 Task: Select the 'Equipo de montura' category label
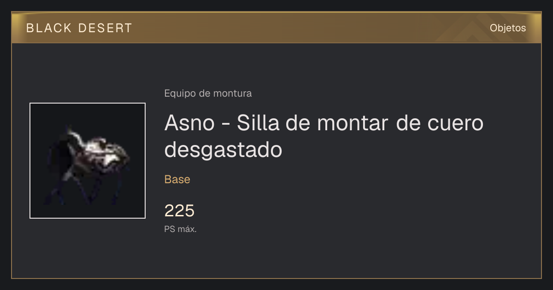pos(208,93)
